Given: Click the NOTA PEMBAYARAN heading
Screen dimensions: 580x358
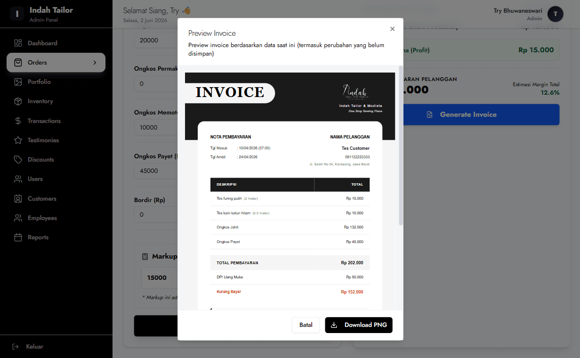Looking at the screenshot, I should coord(231,137).
